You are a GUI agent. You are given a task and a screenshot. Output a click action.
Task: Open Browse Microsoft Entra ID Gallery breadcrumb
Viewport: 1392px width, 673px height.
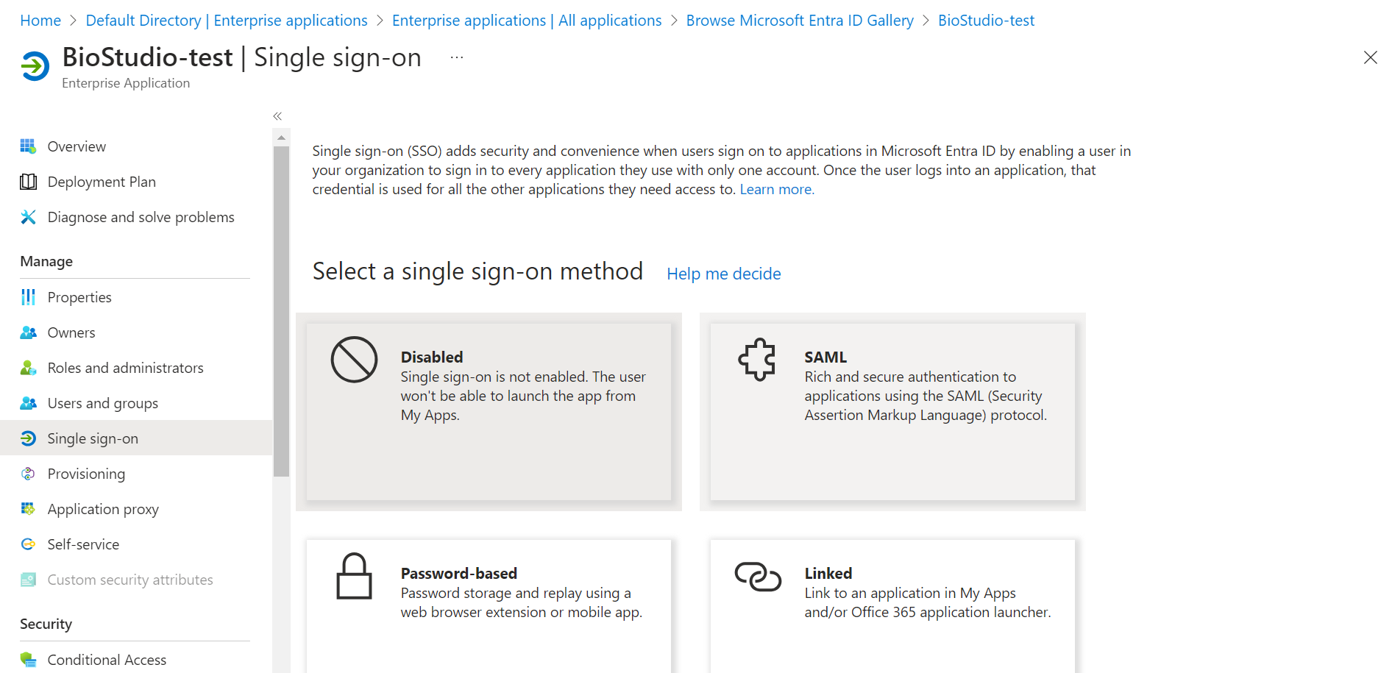[x=800, y=21]
